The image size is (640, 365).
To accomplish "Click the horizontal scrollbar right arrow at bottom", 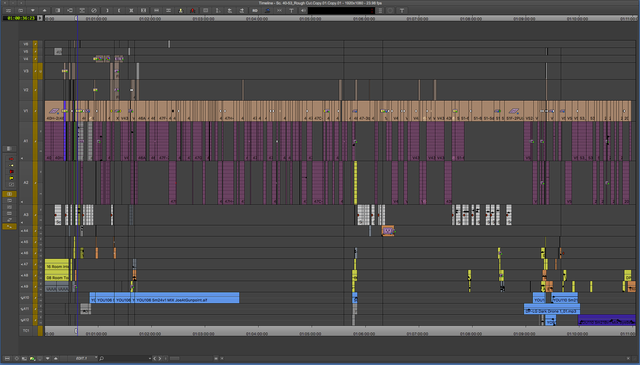I will point(628,359).
